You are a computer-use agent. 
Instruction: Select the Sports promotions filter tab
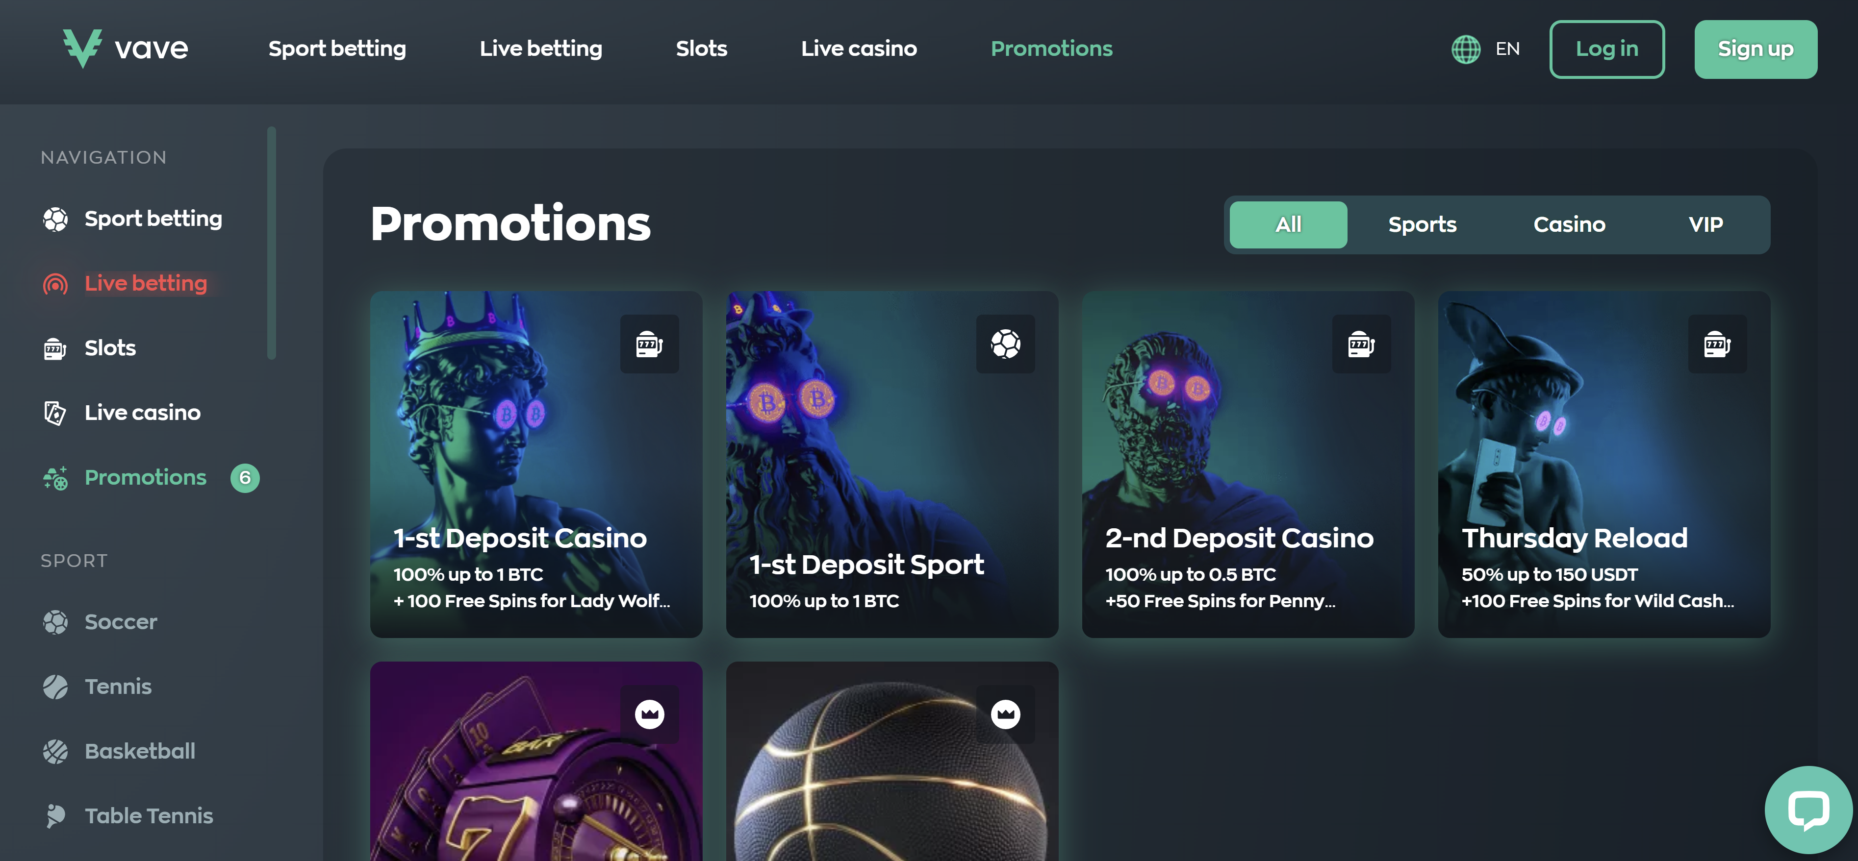[x=1422, y=225]
